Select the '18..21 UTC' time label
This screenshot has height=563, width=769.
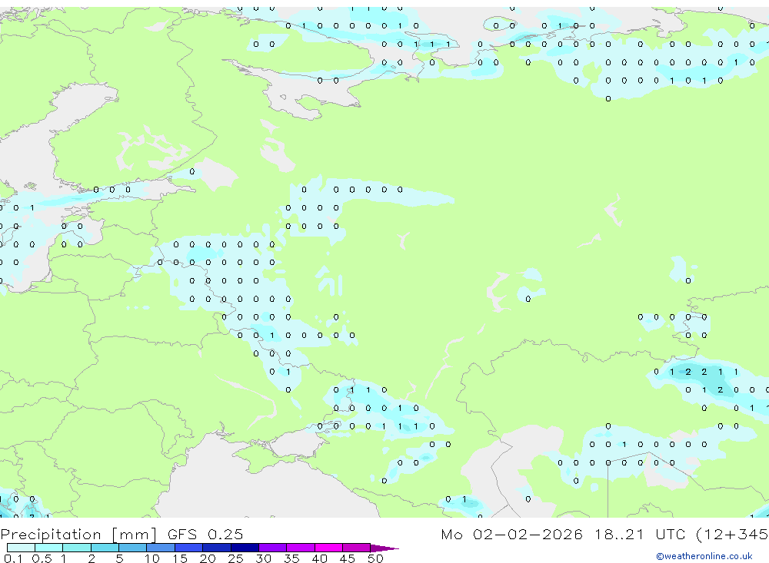[x=641, y=535]
